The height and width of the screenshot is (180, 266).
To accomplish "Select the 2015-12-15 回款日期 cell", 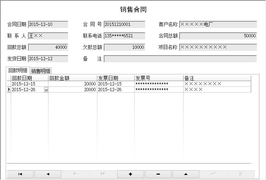I will pos(30,84).
